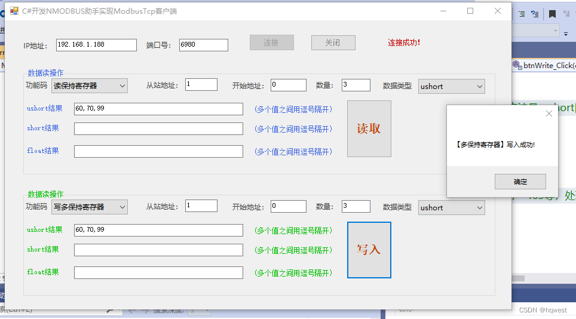Open the 写多保持寄存器 function code dropdown
Screen dimensions: 576x319
point(90,207)
